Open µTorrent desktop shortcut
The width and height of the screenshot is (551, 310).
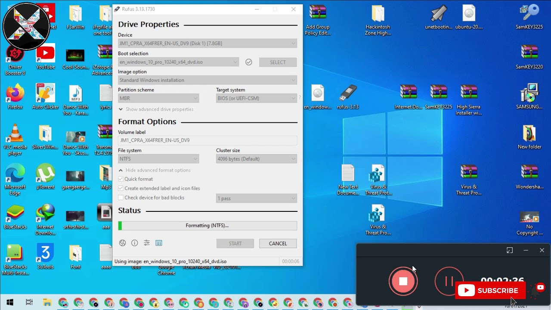pyautogui.click(x=45, y=177)
